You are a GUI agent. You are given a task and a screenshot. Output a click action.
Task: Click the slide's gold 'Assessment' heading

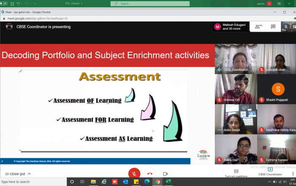[x=120, y=77]
